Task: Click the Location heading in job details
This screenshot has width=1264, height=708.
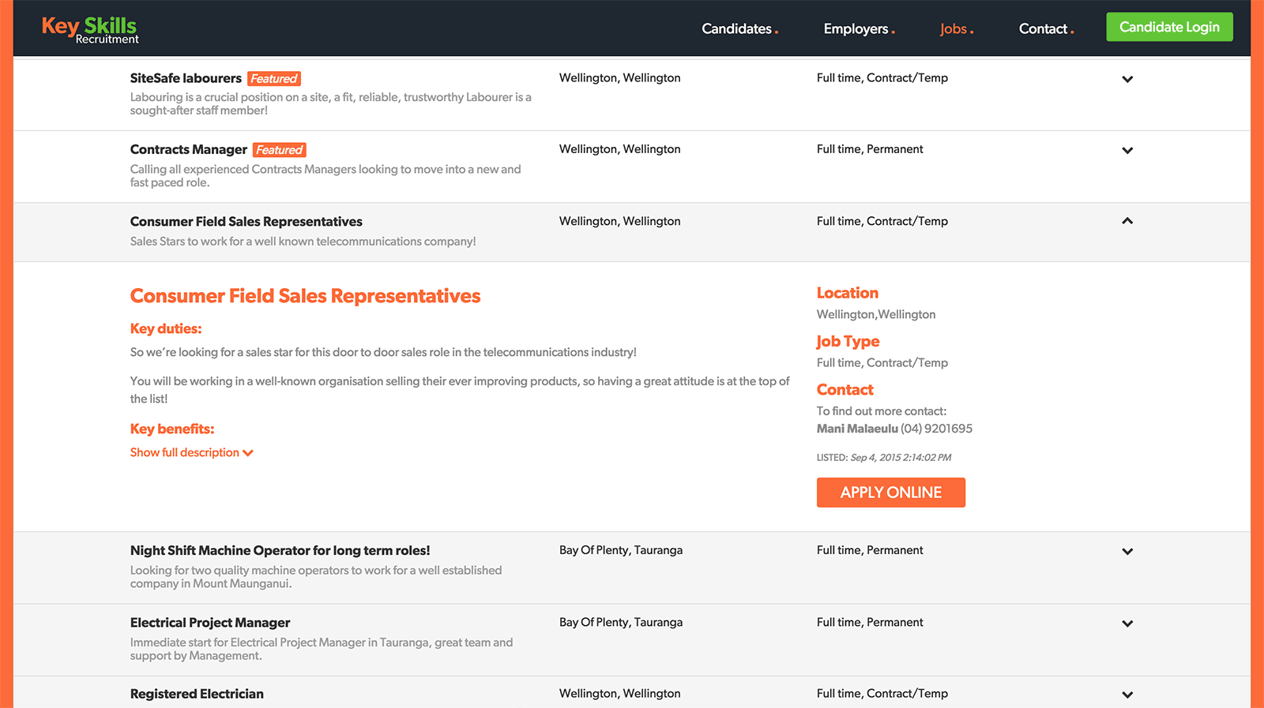Action: [847, 293]
